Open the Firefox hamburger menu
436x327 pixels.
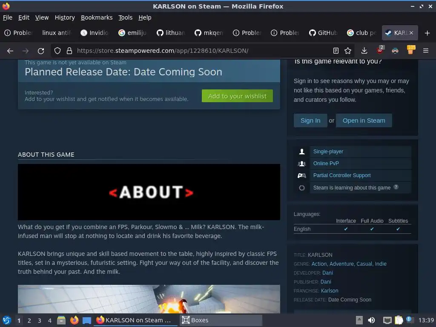point(426,51)
